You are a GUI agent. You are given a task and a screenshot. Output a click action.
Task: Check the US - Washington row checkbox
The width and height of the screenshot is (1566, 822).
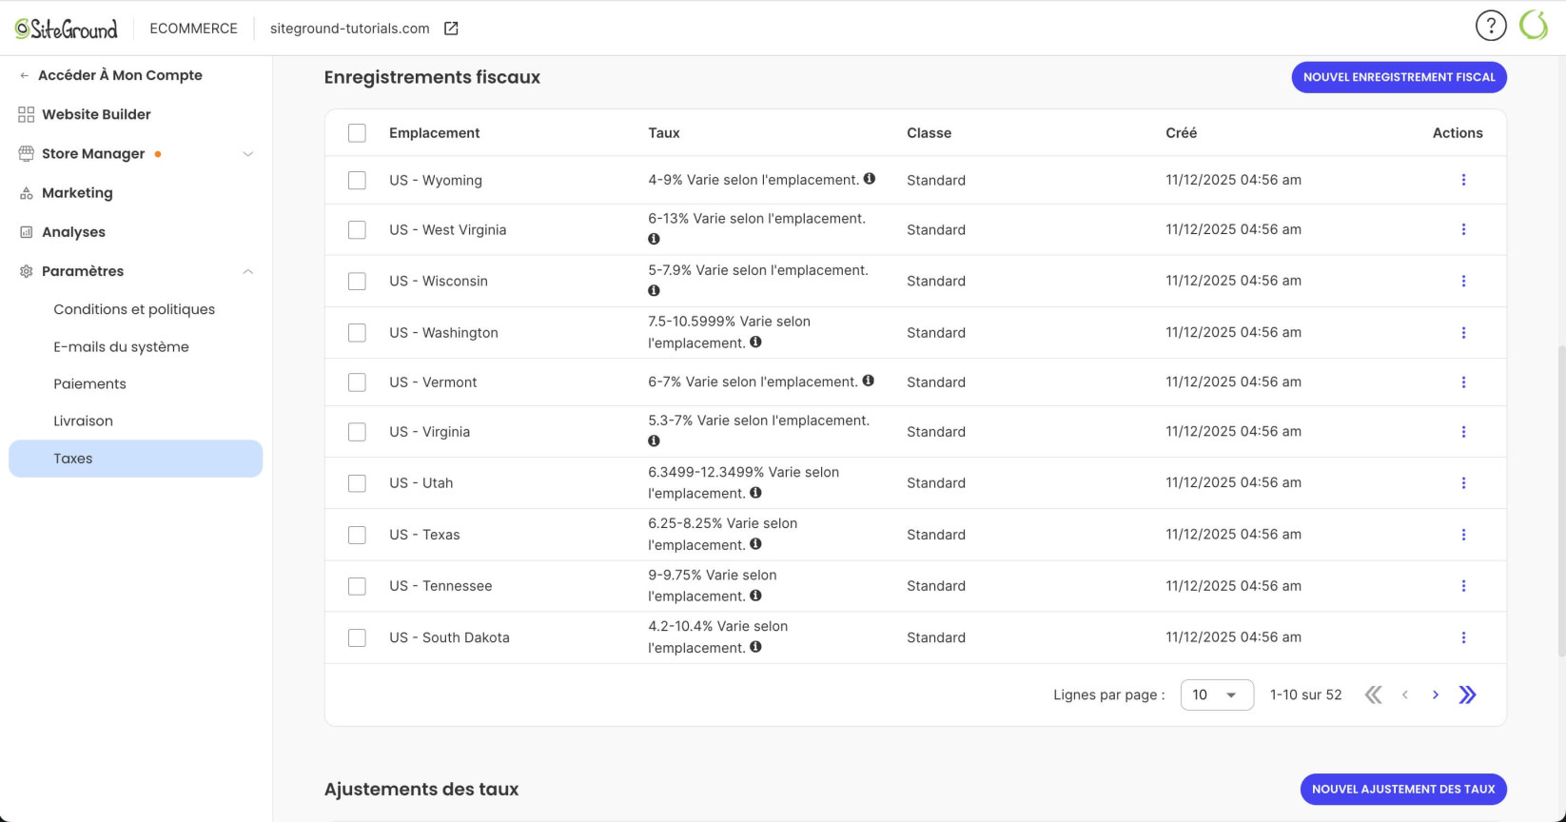coord(357,332)
